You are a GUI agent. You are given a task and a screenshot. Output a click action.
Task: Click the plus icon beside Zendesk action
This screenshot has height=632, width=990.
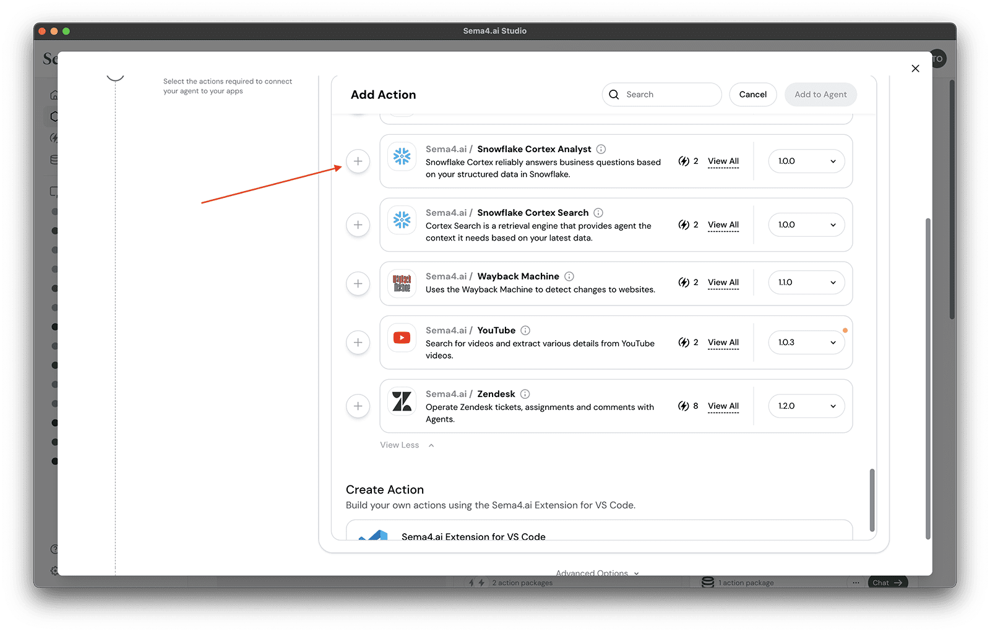[x=358, y=406]
